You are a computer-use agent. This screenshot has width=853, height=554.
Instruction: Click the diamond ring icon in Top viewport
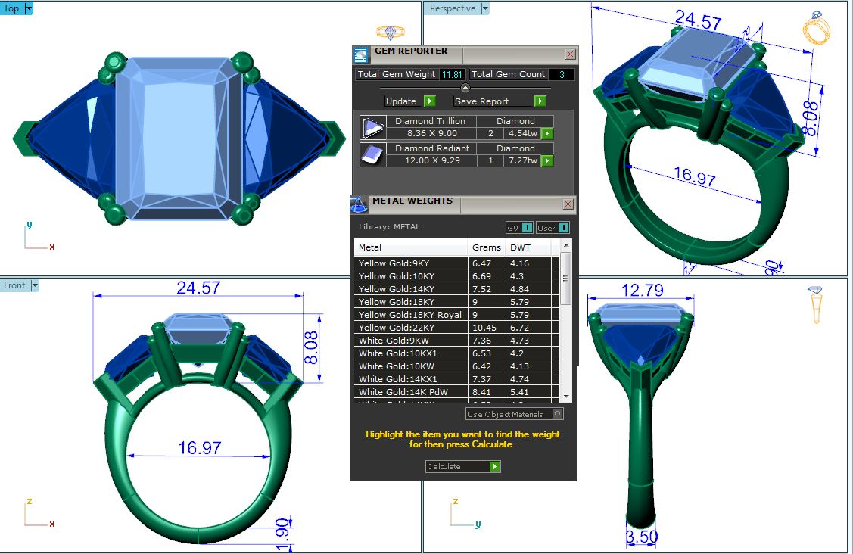pyautogui.click(x=391, y=32)
